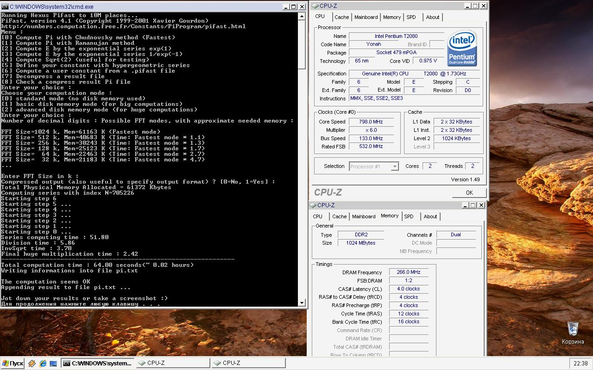Click the Total computation time line in cmd
The image size is (593, 370).
97,265
